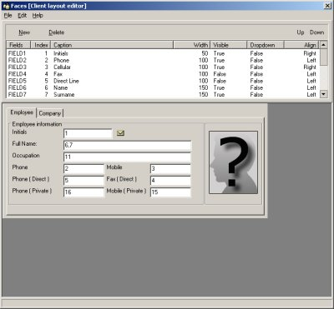334x309 pixels.
Task: Click the question mark silhouette photo
Action: click(x=233, y=162)
